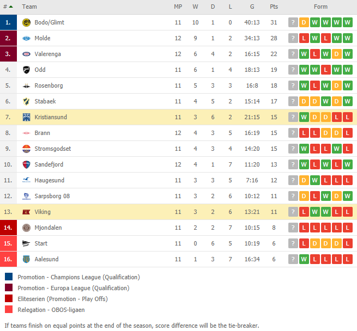This screenshot has width=357, height=331.
Task: Click the Form column header
Action: tap(320, 7)
